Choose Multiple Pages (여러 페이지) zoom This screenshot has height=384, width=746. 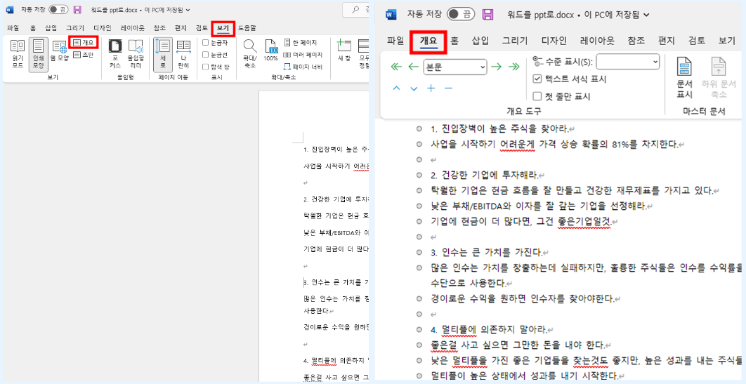tap(303, 55)
